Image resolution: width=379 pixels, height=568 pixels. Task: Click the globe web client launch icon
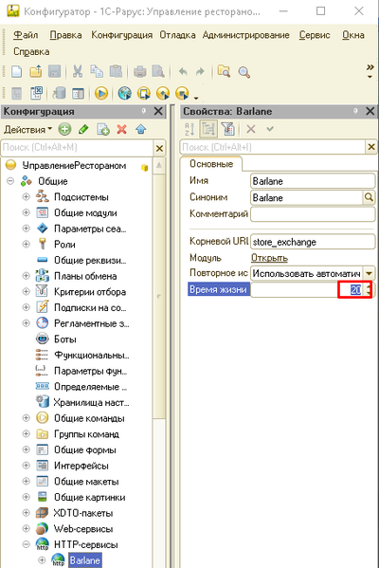pos(125,94)
